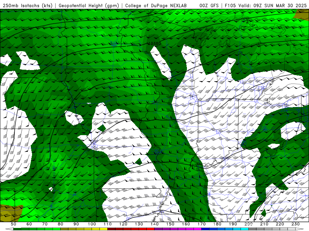Click the 190 value on the color scale

tap(233, 224)
